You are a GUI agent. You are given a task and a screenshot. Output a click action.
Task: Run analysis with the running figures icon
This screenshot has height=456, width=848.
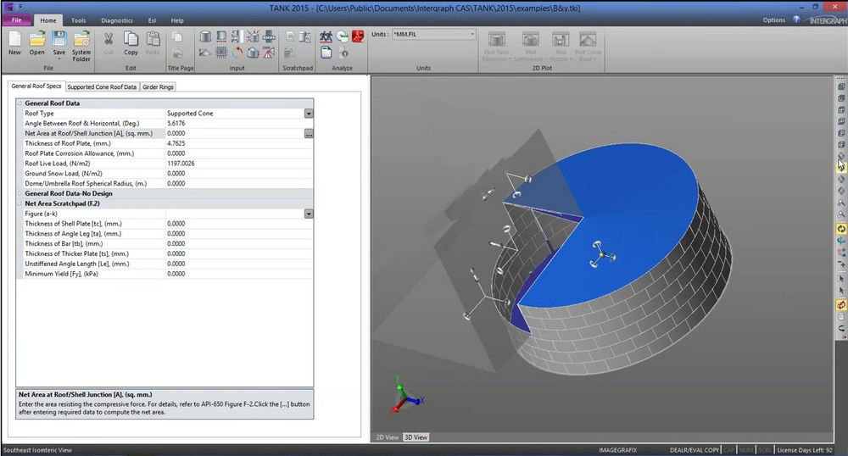(x=326, y=36)
